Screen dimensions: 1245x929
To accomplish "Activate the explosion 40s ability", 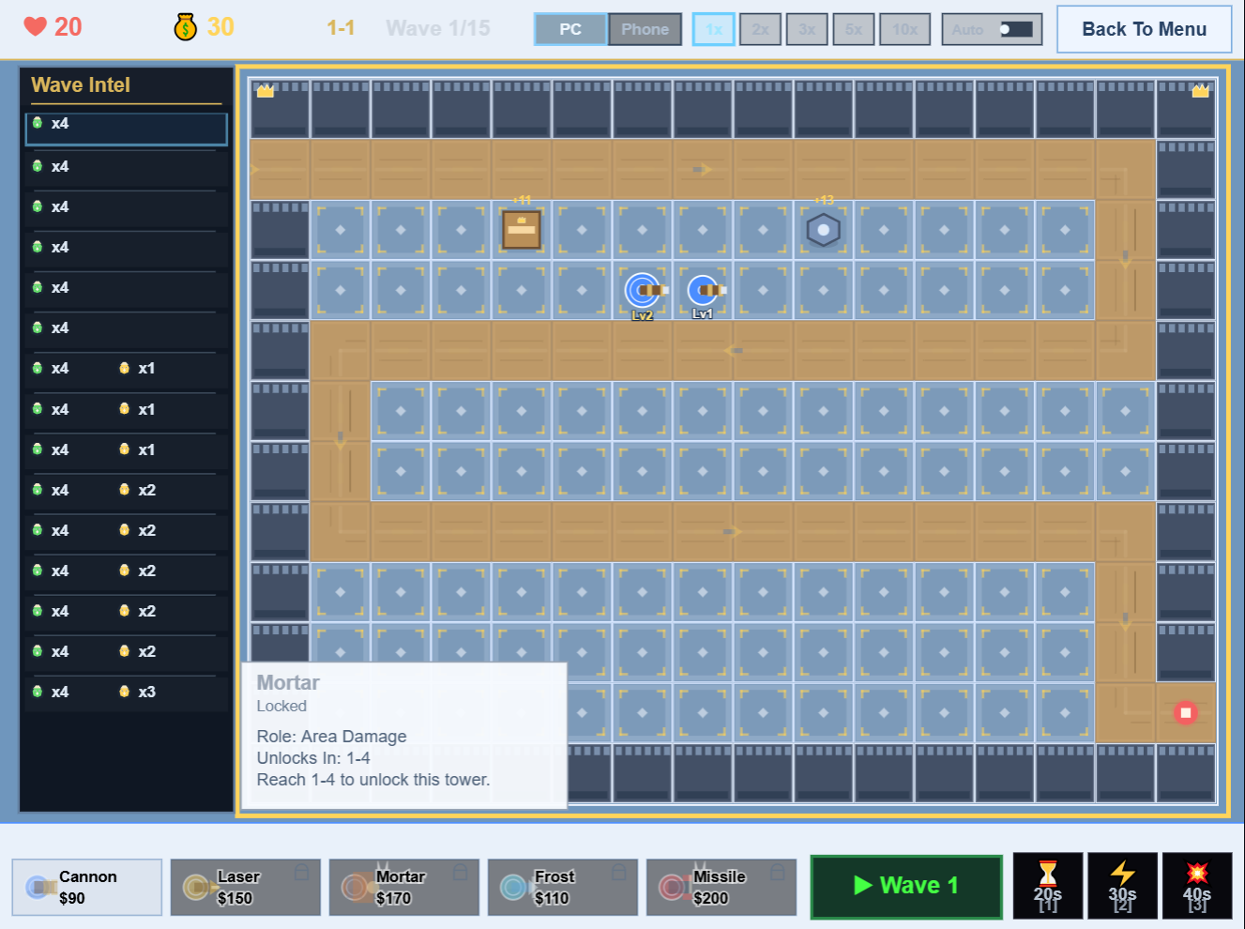I will coord(1197,886).
